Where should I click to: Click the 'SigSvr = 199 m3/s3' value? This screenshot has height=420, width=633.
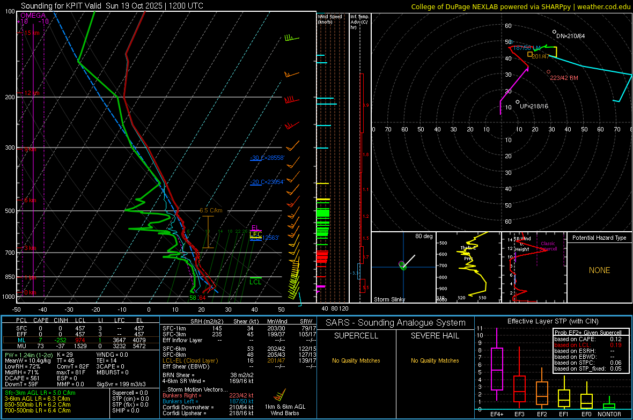(x=121, y=385)
